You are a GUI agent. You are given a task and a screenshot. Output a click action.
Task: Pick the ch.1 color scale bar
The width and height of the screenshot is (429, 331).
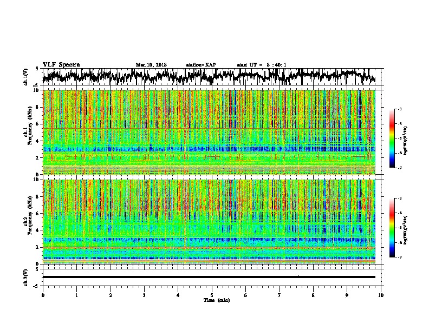pos(392,138)
